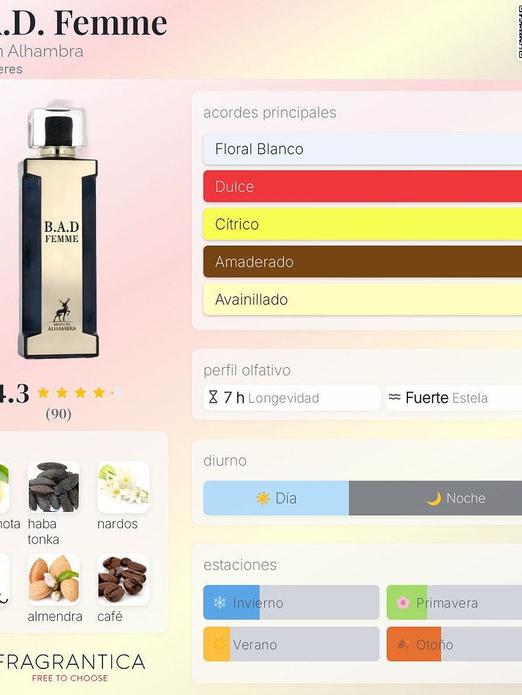Open the Fragrantica logo link
This screenshot has width=522, height=695.
[x=71, y=667]
